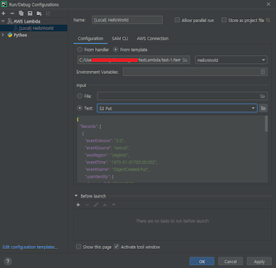Add a new configuration with plus icon

[3, 13]
